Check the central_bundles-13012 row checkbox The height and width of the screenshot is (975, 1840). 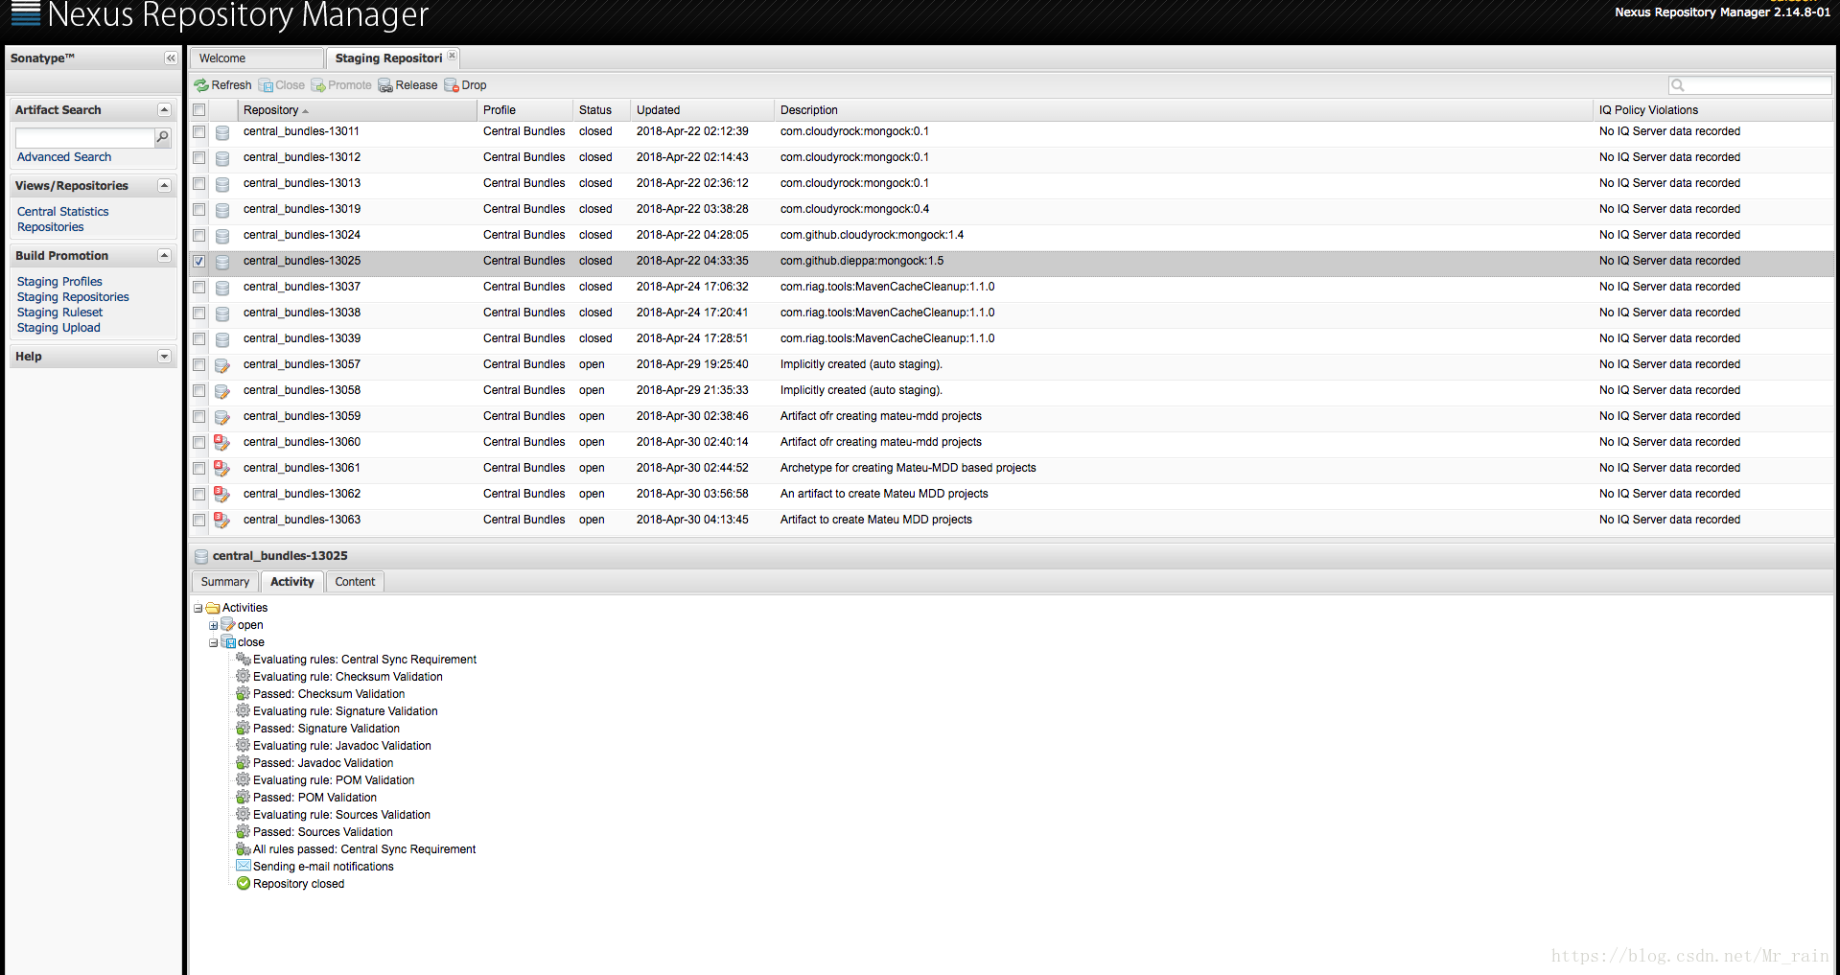coord(199,157)
